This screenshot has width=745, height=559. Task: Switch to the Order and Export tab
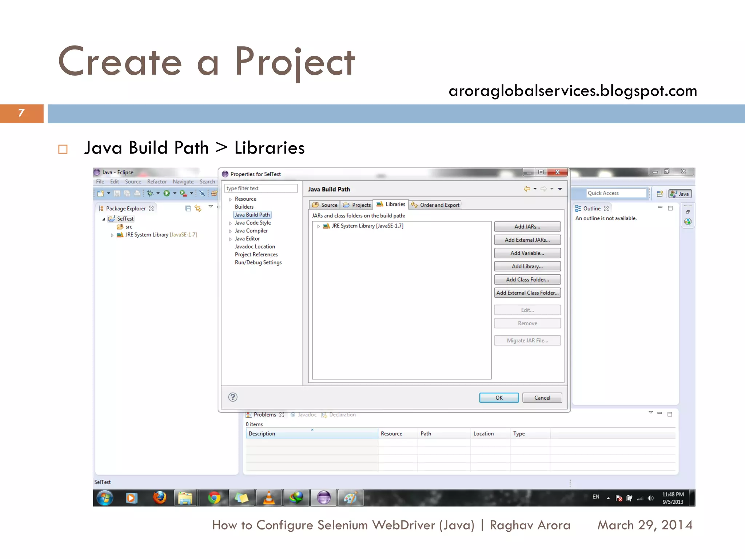[435, 205]
